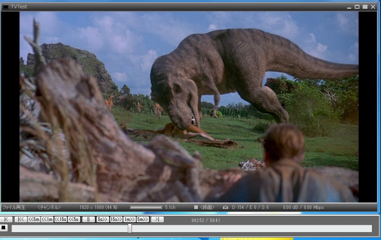The image size is (381, 240).
Task: Stop playback with the square stop button
Action: click(4, 228)
